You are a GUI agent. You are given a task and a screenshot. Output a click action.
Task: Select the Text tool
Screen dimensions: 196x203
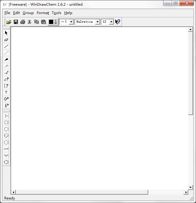point(6,92)
